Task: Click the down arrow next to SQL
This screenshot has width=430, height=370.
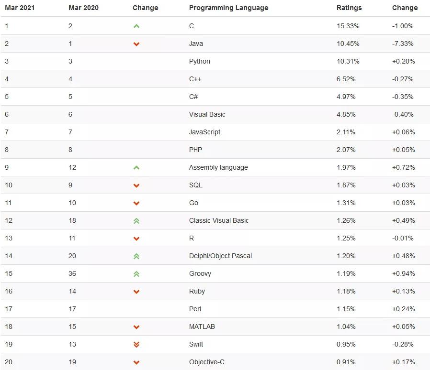Action: coord(136,185)
